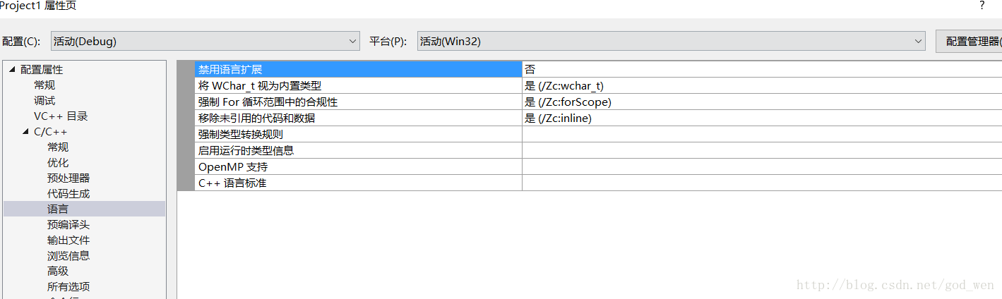Select 代码生成 in the tree
This screenshot has width=1002, height=299.
(x=68, y=194)
